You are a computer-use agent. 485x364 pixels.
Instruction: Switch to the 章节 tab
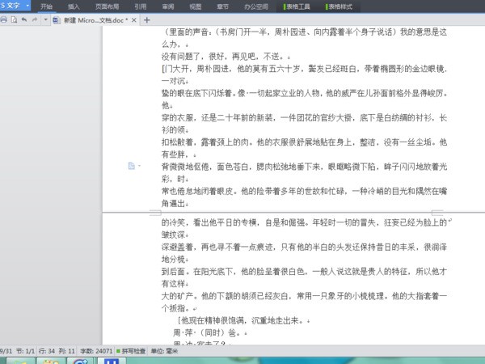pos(223,6)
